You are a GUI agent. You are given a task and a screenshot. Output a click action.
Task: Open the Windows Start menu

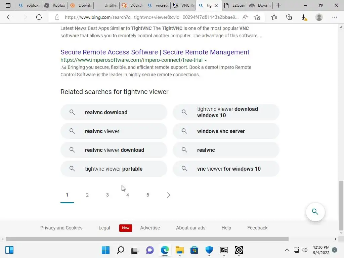[105, 250]
